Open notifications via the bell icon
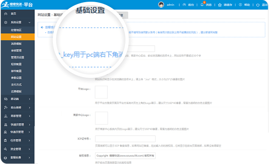 point(202,5)
